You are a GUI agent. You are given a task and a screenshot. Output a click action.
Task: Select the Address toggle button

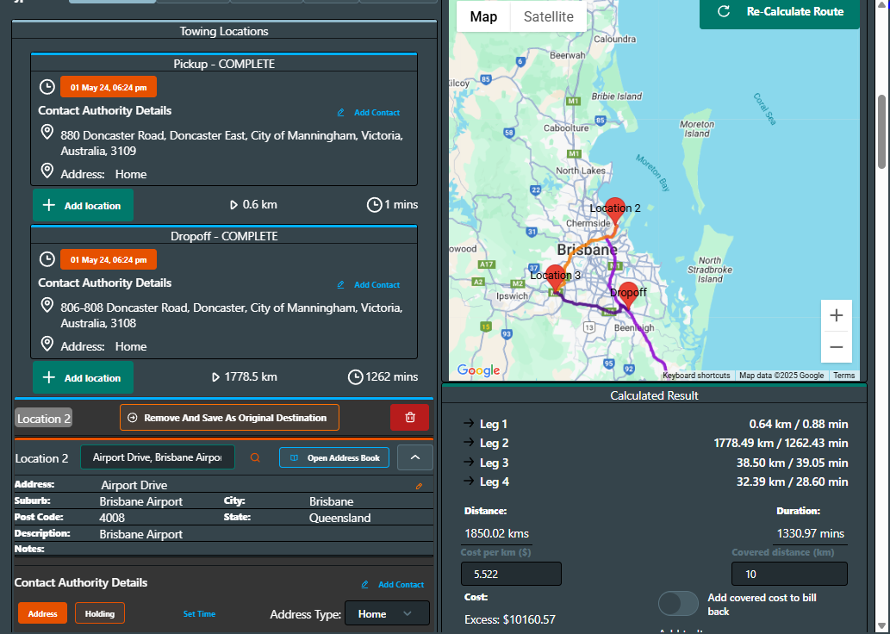tap(41, 613)
